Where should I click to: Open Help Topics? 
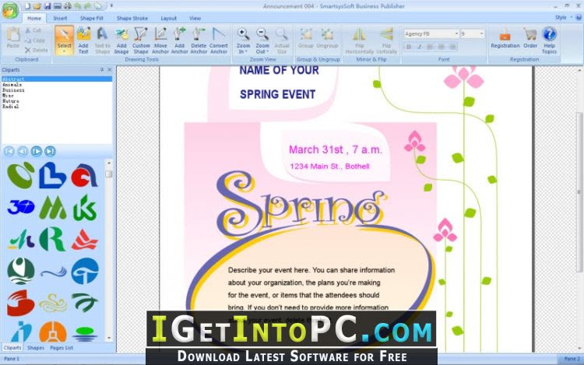[550, 40]
